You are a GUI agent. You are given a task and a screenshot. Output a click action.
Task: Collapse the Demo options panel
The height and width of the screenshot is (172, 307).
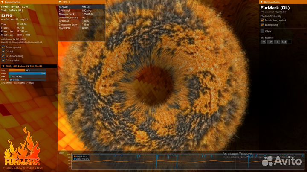[x=261, y=2]
